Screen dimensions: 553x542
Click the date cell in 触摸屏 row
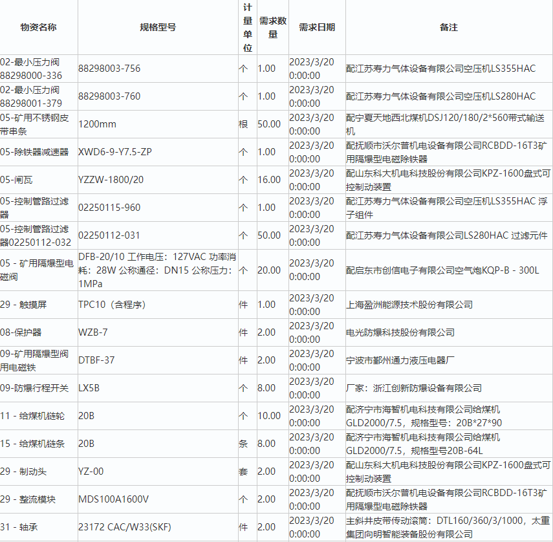click(317, 305)
